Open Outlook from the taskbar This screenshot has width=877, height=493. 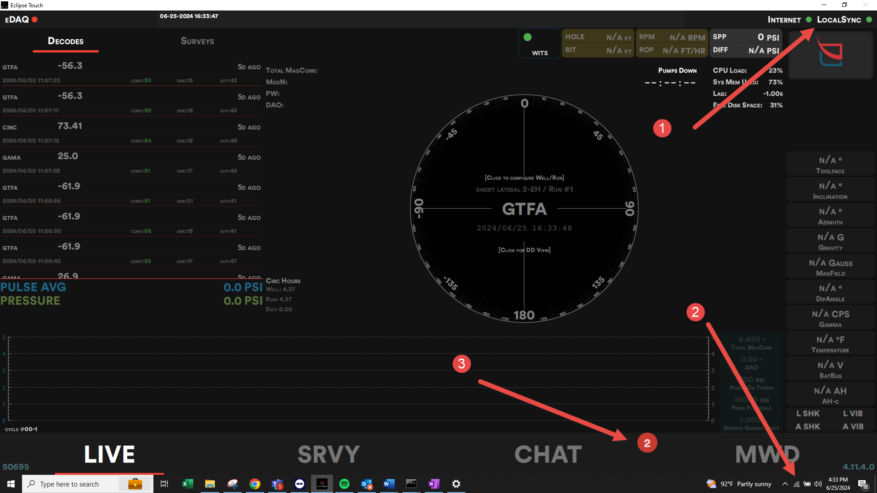pos(367,484)
